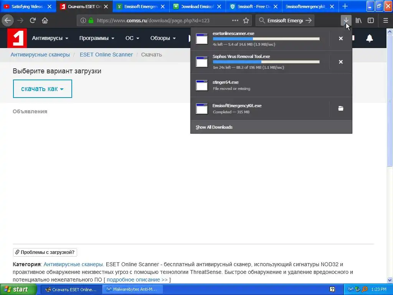Expand the Антивирусы menu
Image resolution: width=393 pixels, height=295 pixels.
click(x=50, y=38)
